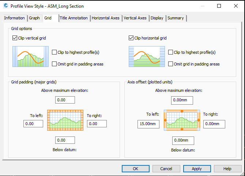
Task: Click the Civil 3D app icon in title bar
Action: 6,6
